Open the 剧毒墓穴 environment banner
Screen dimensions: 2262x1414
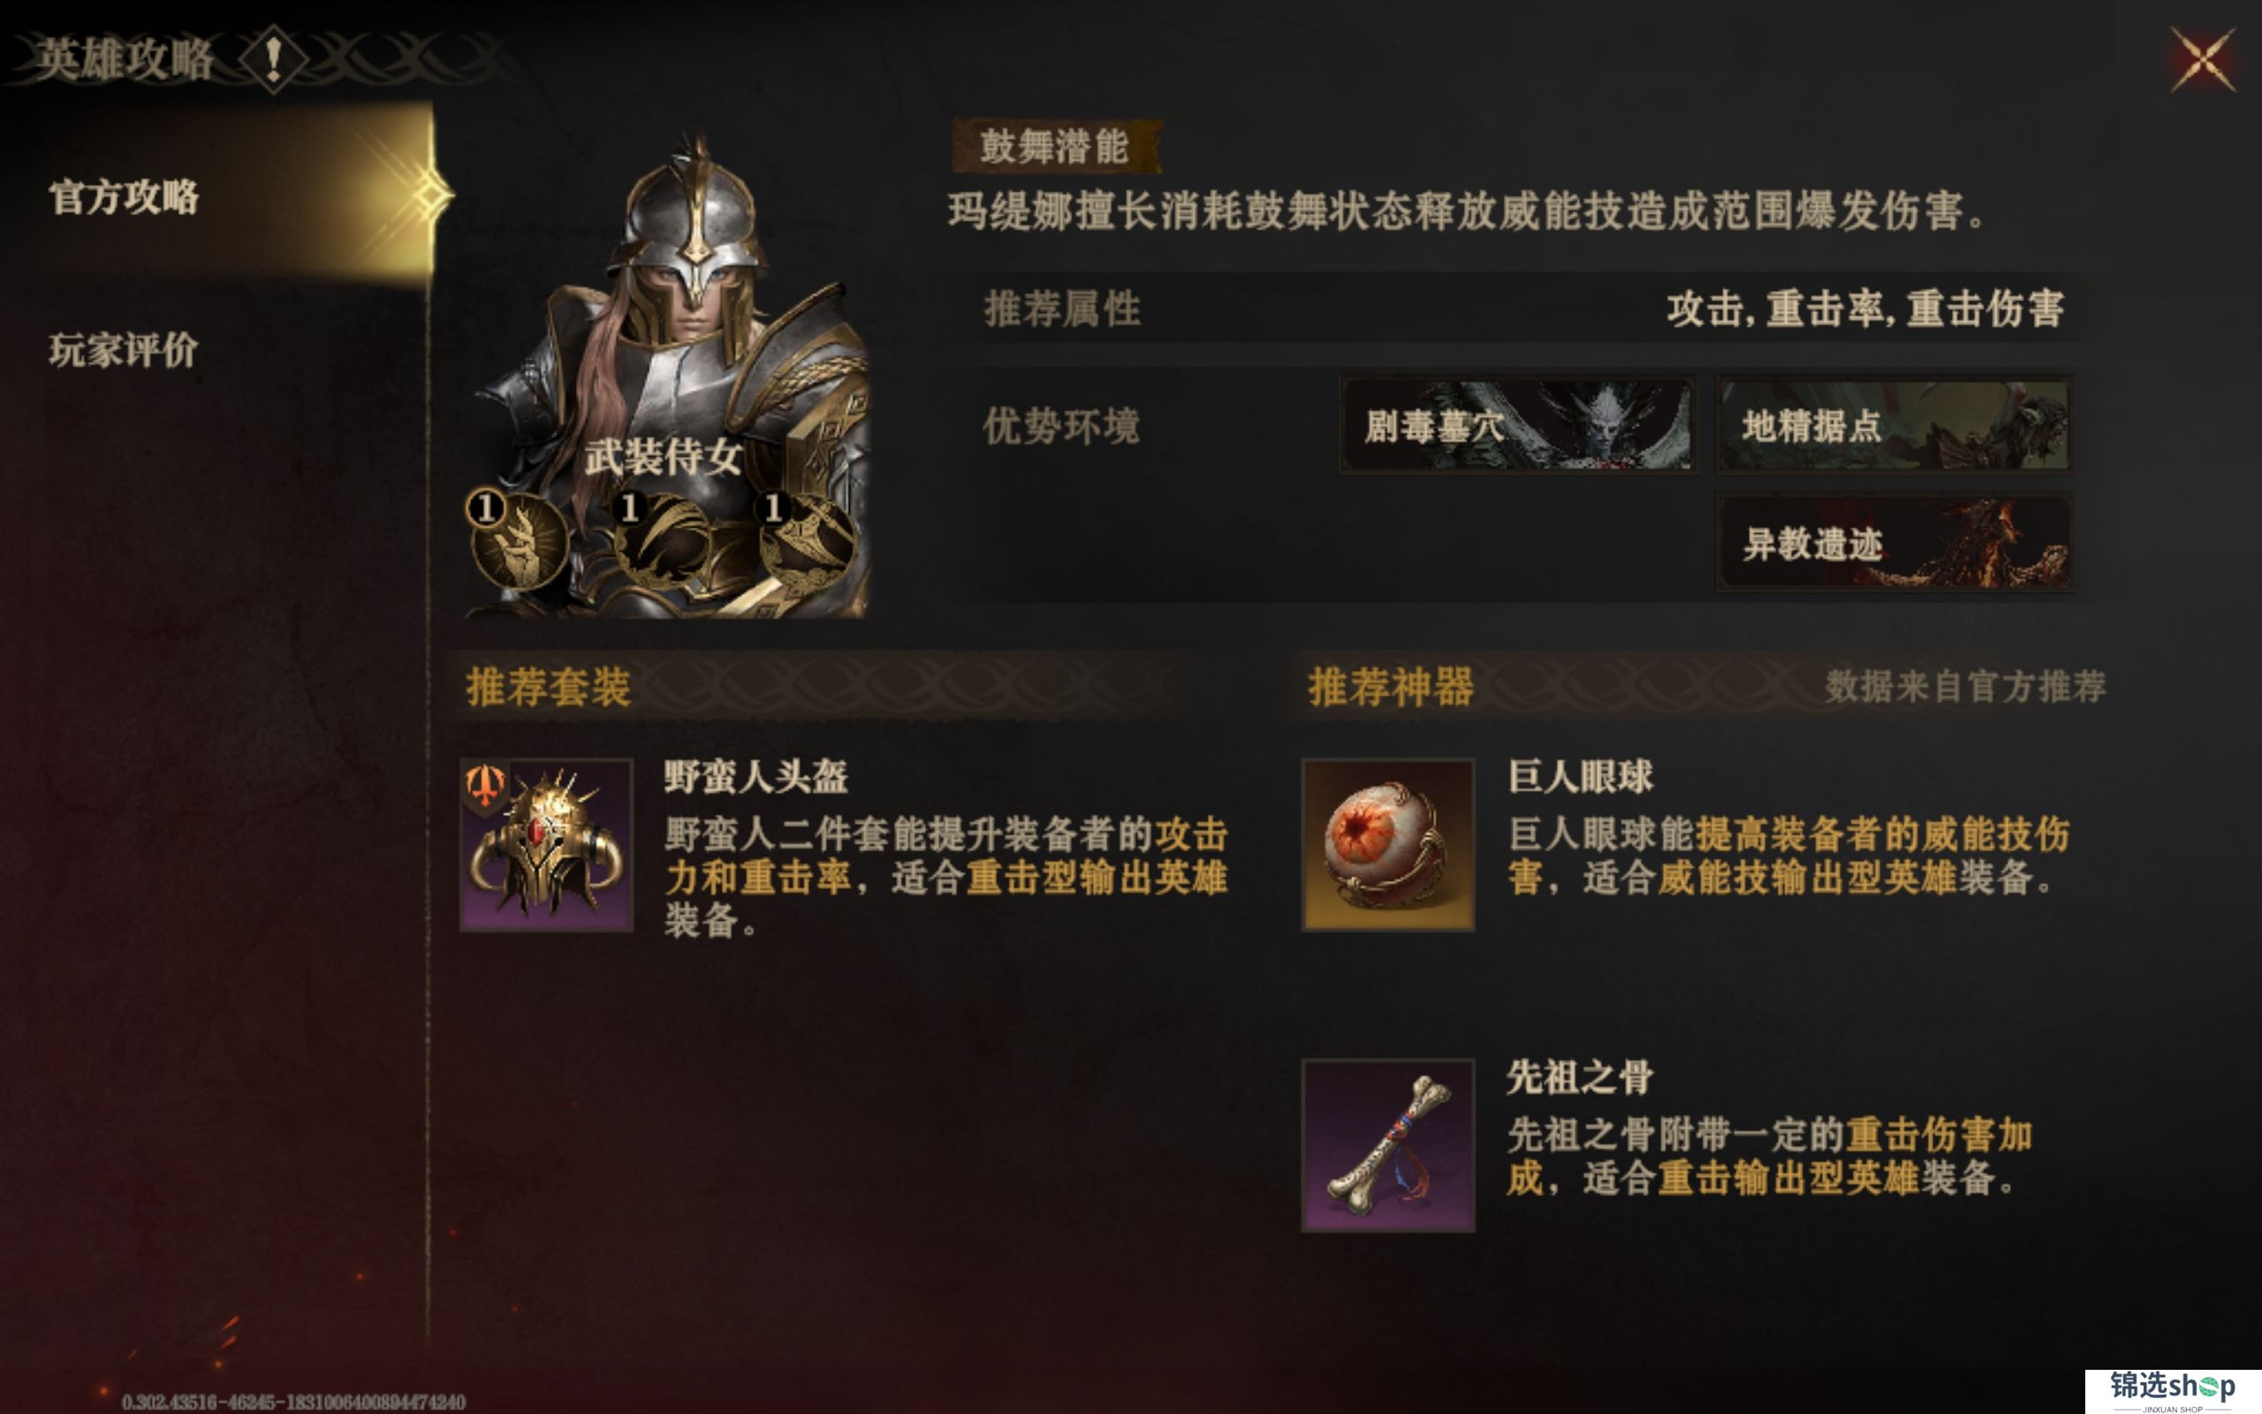tap(1517, 425)
